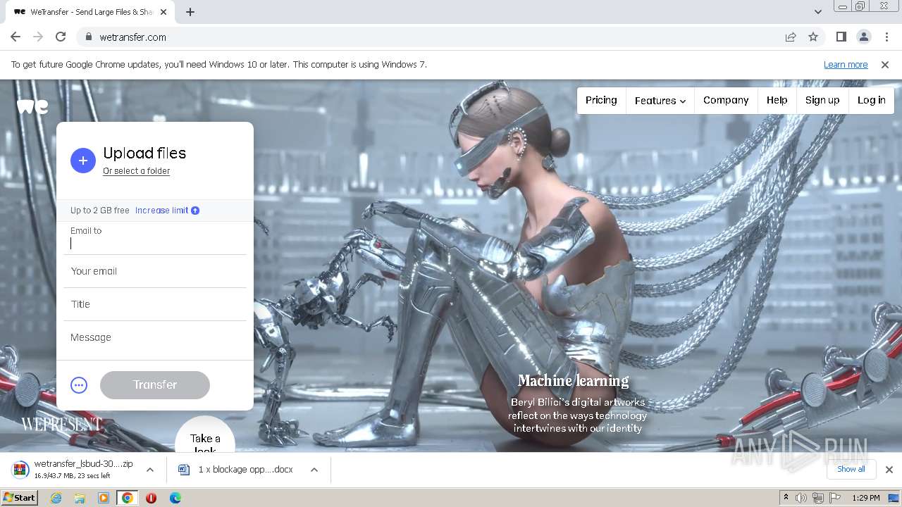Click Log in in the navigation

[872, 100]
